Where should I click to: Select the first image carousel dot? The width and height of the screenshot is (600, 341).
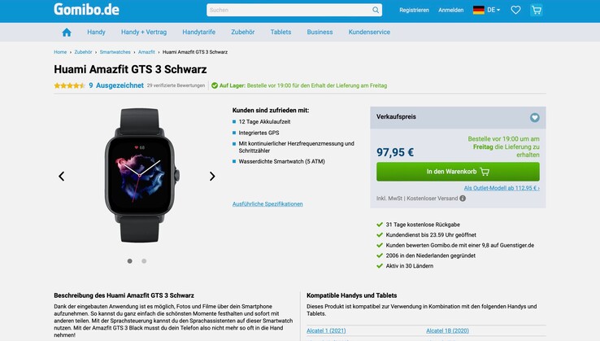tap(130, 261)
